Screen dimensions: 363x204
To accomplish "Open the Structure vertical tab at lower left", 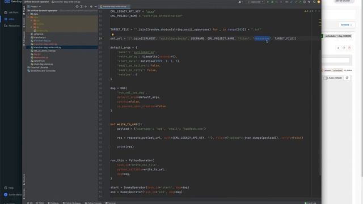I will coord(24,179).
